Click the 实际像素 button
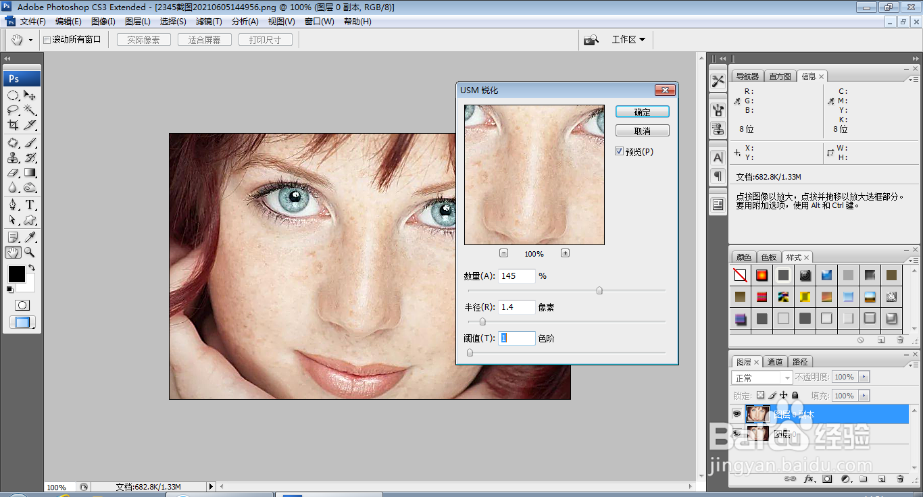This screenshot has height=497, width=923. (x=143, y=40)
